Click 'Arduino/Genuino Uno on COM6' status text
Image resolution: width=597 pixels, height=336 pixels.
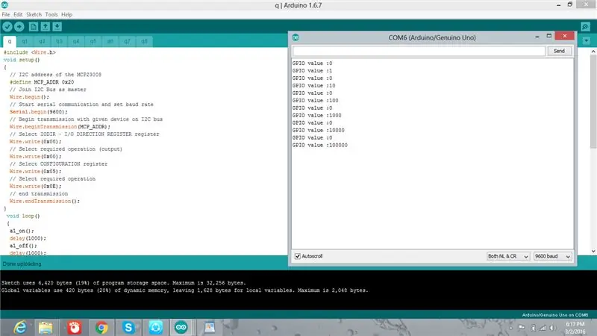[x=554, y=315]
